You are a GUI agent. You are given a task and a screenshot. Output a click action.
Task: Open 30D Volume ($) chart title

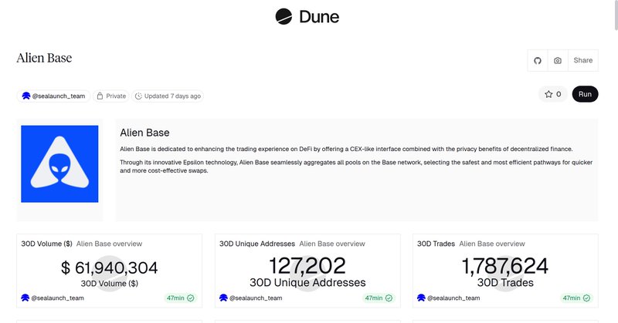coord(46,244)
